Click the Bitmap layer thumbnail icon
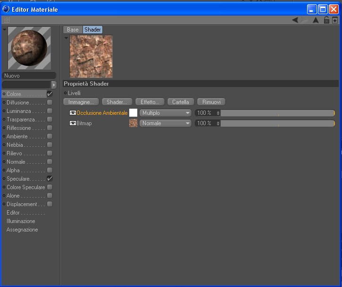342x287 pixels. tap(133, 123)
